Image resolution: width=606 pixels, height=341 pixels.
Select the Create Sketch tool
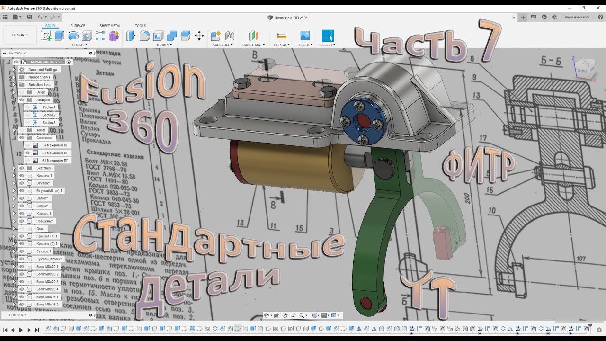pyautogui.click(x=46, y=36)
